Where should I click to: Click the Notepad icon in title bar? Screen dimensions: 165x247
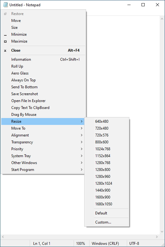point(5,5)
